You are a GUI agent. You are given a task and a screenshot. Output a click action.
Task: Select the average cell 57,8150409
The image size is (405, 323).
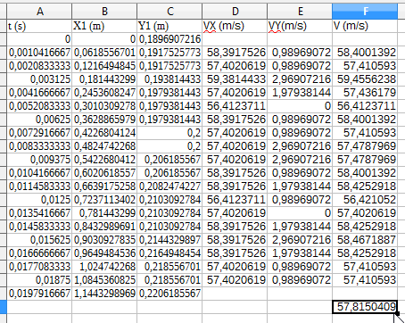(365, 307)
